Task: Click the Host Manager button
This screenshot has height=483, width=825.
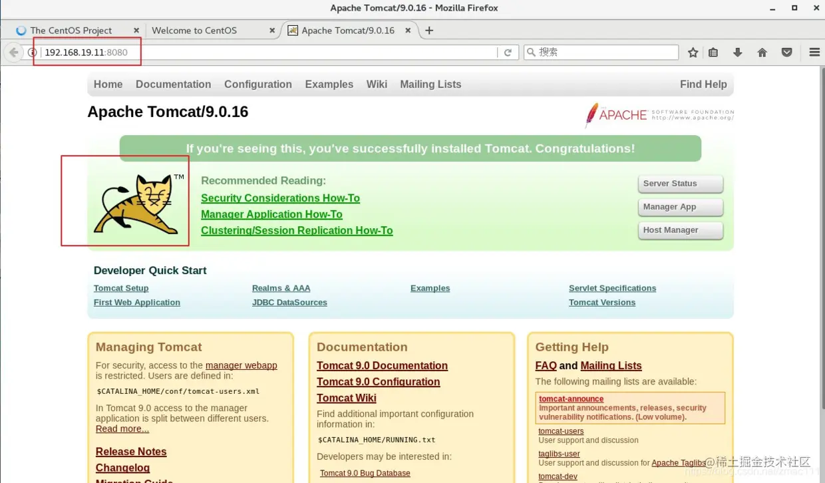Action: [680, 231]
